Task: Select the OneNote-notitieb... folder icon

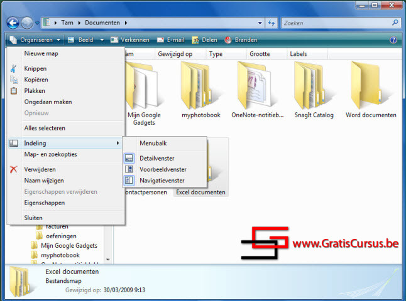Action: pyautogui.click(x=256, y=85)
